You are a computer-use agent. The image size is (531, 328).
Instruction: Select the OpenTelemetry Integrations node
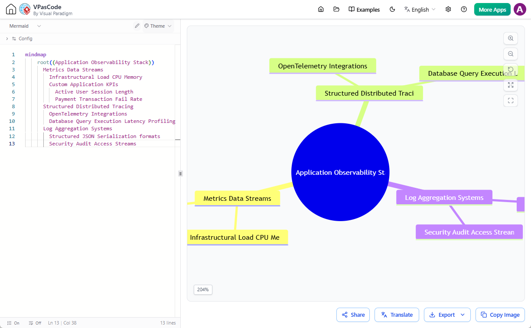[x=323, y=66]
